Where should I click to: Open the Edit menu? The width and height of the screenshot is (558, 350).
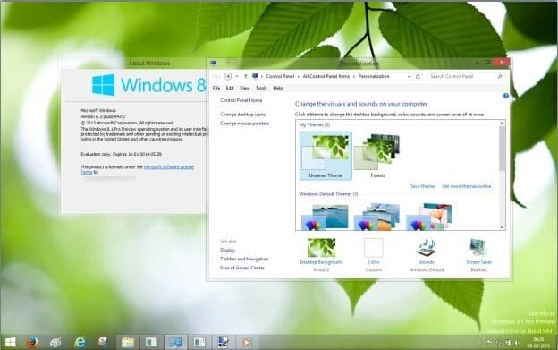click(x=230, y=88)
